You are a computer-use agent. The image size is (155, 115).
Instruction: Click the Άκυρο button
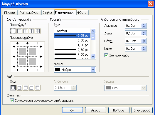(x=96, y=110)
